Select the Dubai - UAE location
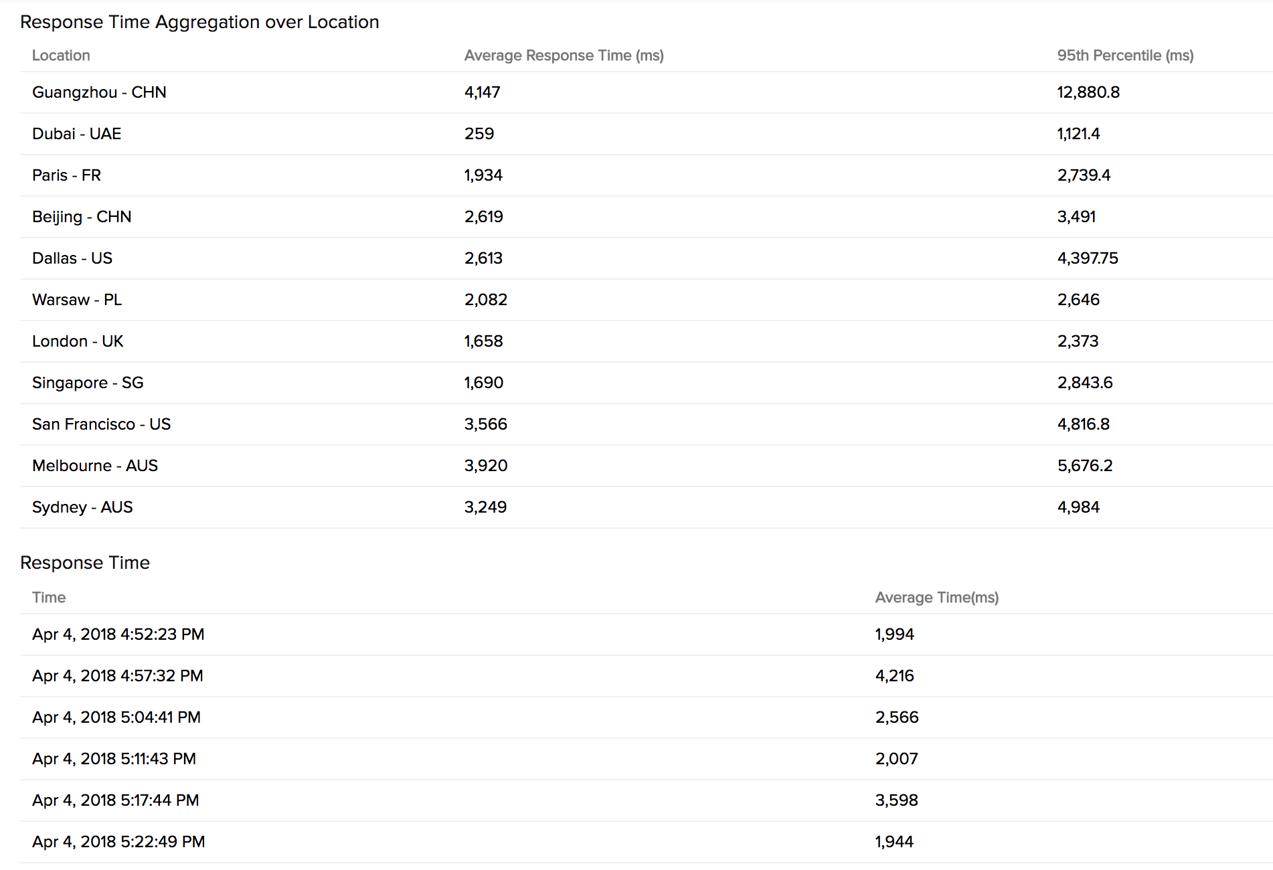1273x870 pixels. pos(76,134)
